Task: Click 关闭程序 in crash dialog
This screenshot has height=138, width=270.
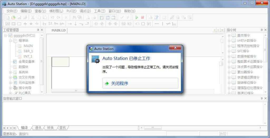Action: tap(140, 83)
